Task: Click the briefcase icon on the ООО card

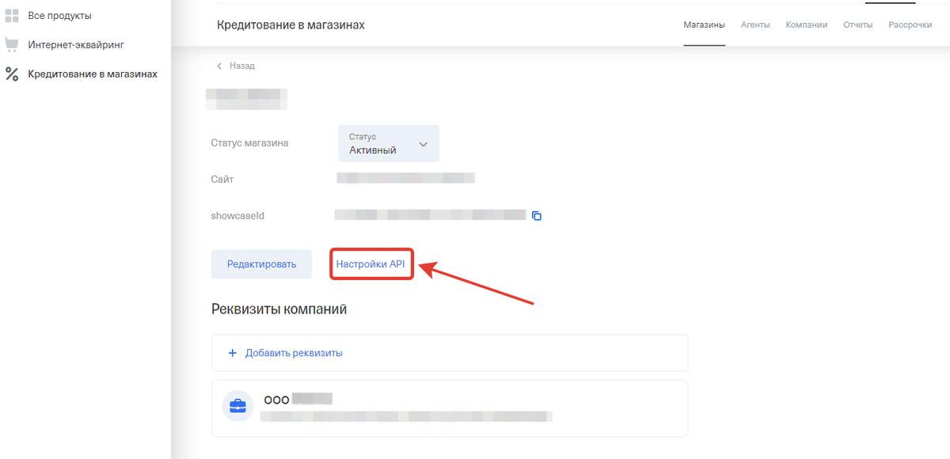Action: pyautogui.click(x=237, y=407)
